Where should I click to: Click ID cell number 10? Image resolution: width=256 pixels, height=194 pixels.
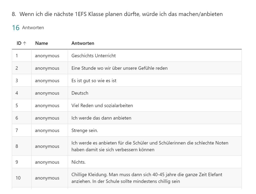click(x=18, y=178)
